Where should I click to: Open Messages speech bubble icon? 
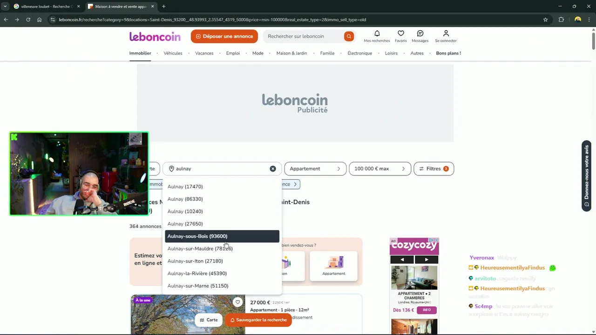pyautogui.click(x=420, y=33)
